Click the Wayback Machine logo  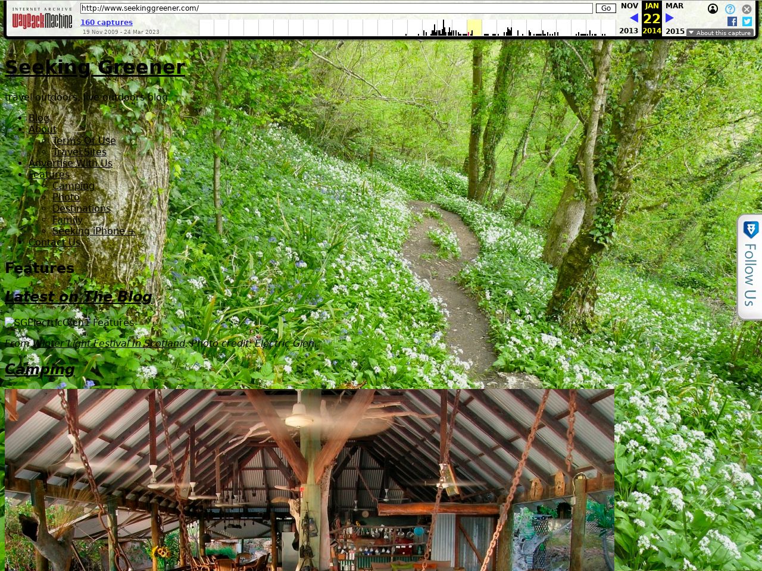pyautogui.click(x=42, y=20)
